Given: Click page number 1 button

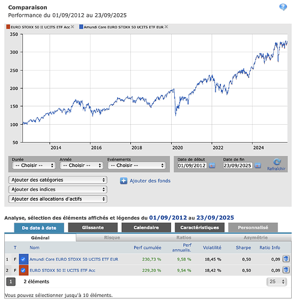Looking at the screenshot, I should click(11, 282).
